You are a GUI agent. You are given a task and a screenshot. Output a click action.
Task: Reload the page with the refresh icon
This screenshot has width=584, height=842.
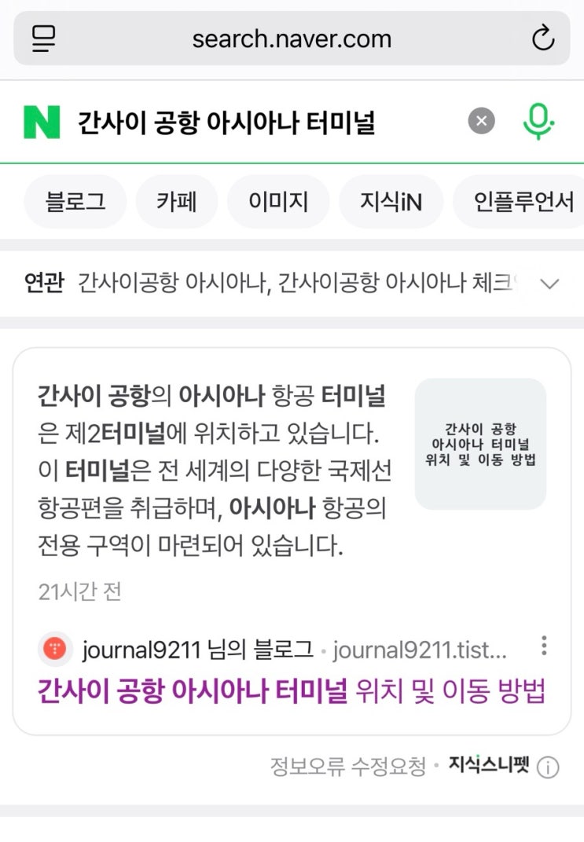(x=542, y=38)
